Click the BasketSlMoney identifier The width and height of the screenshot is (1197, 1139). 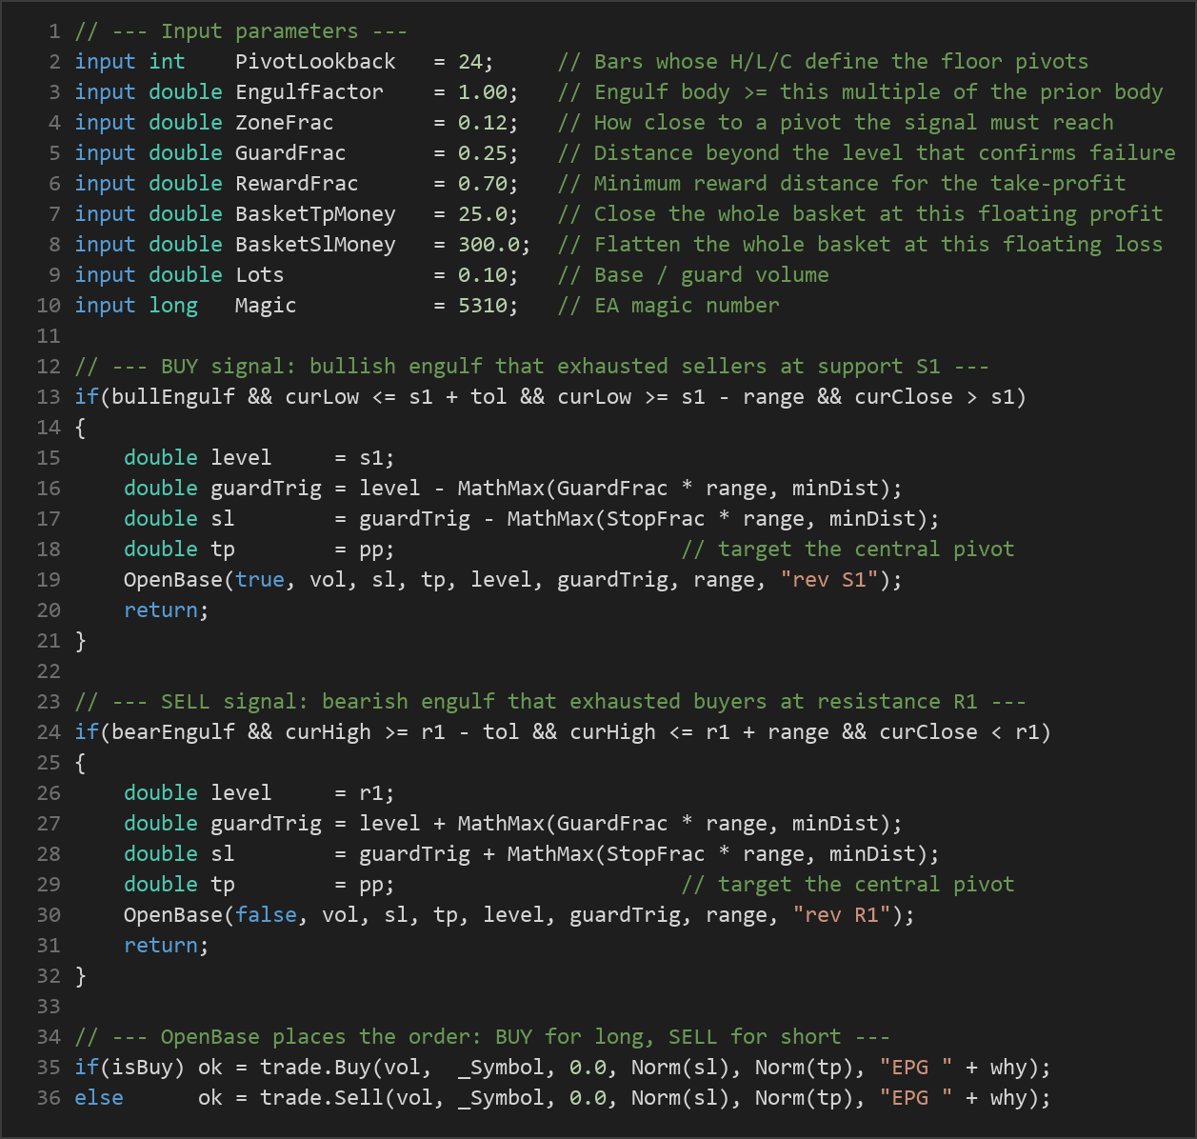tap(315, 244)
